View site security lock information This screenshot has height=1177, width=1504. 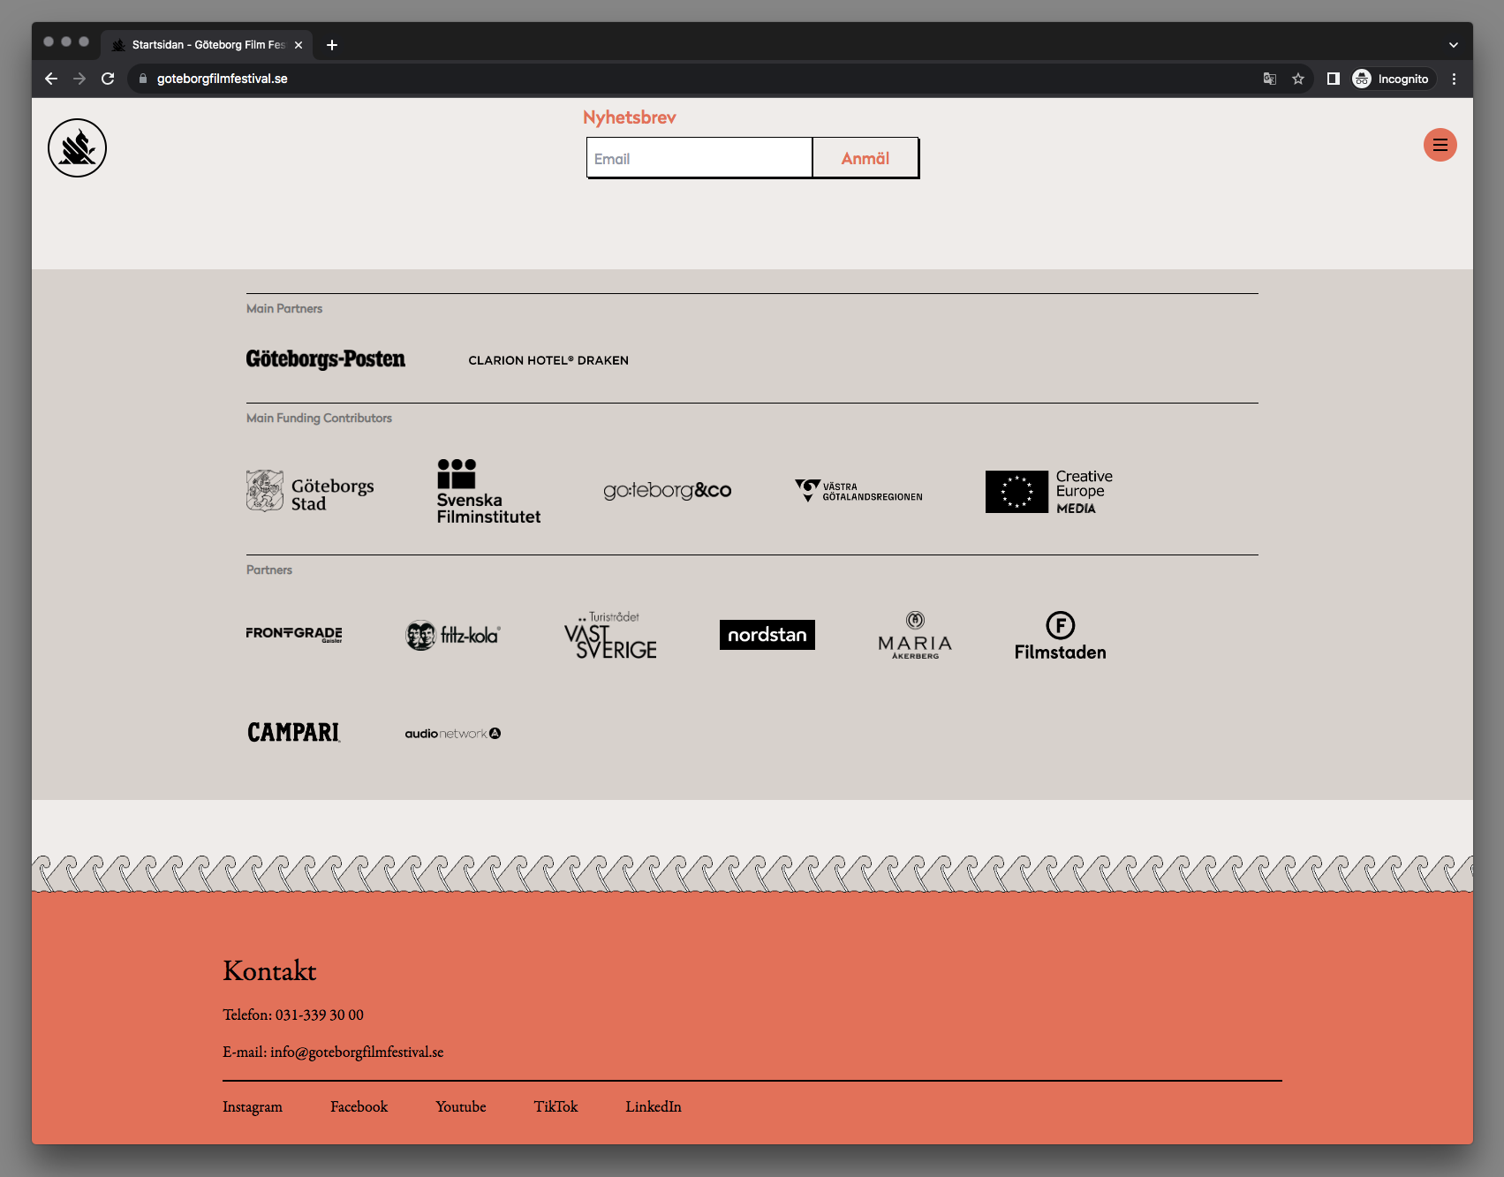[x=143, y=79]
